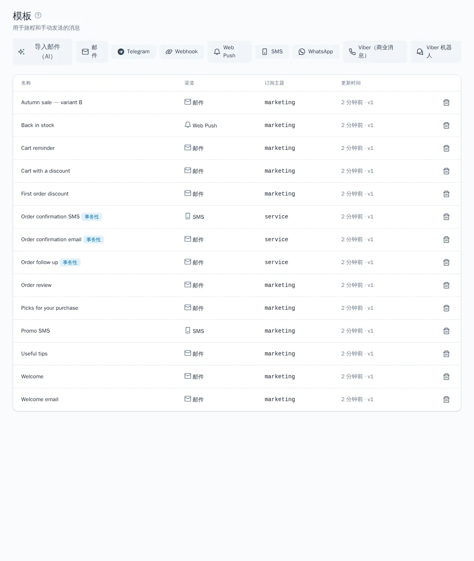Screen dimensions: 474x561
Task: Click the Picks for your purchase name
Action: (50, 308)
